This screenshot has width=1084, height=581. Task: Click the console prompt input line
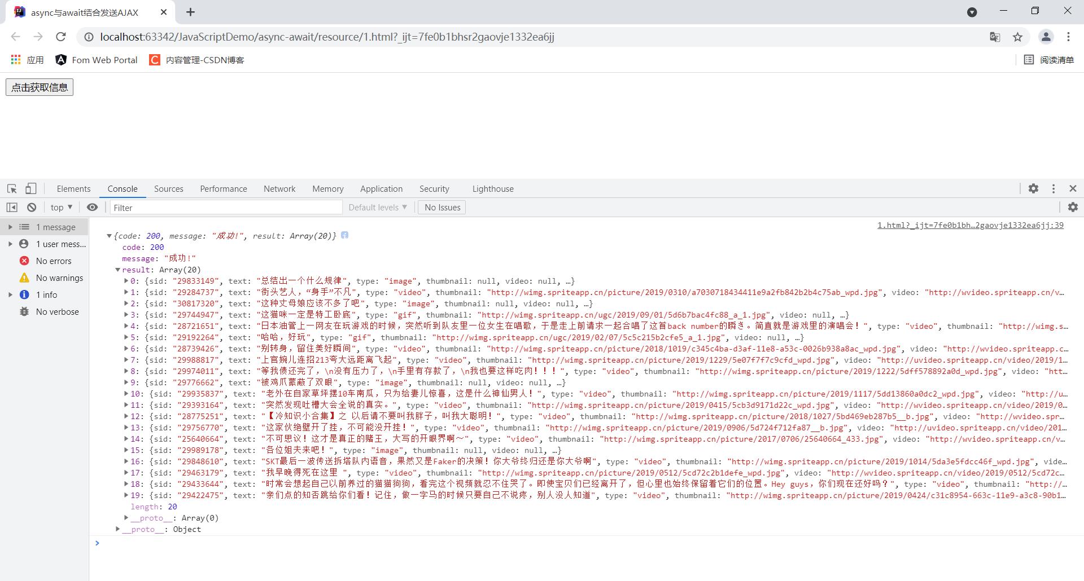coord(587,543)
